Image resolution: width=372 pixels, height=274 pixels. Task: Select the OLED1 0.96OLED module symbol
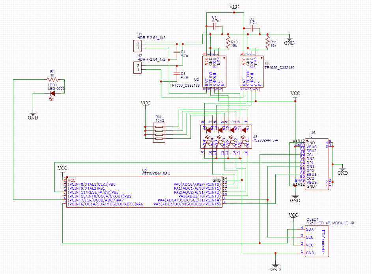(x=316, y=240)
